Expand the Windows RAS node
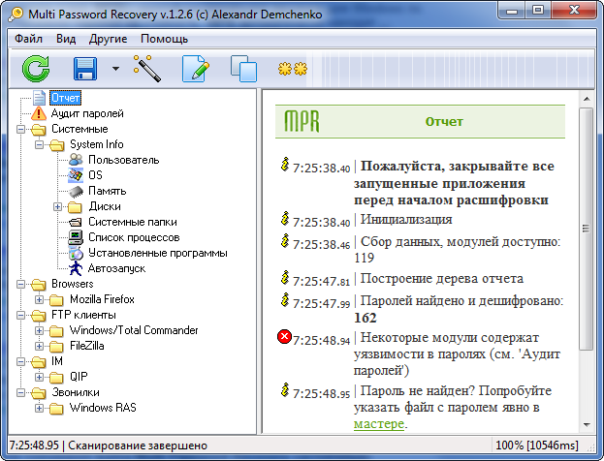 40,408
